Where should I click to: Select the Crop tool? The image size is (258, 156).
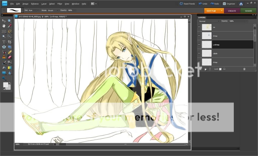10,42
